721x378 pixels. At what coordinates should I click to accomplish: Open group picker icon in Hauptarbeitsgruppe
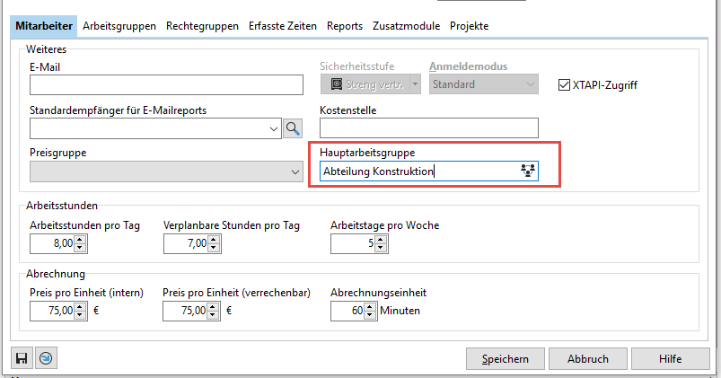527,171
